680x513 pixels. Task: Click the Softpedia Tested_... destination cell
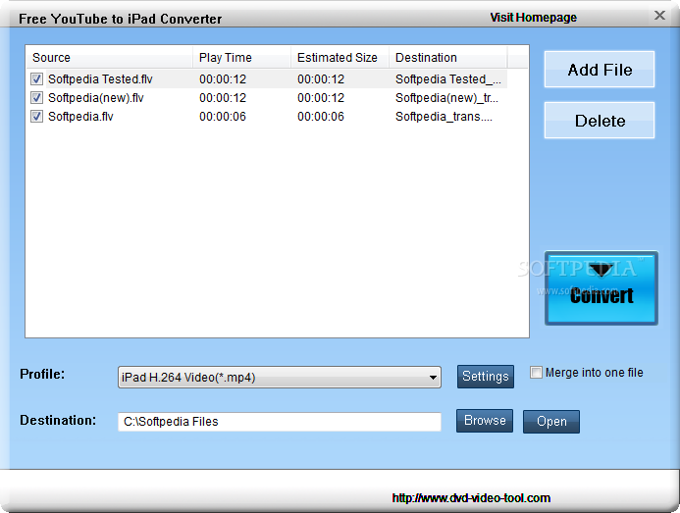tap(448, 79)
